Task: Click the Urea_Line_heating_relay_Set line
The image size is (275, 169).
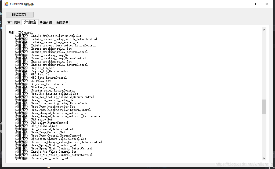Action: point(45,100)
